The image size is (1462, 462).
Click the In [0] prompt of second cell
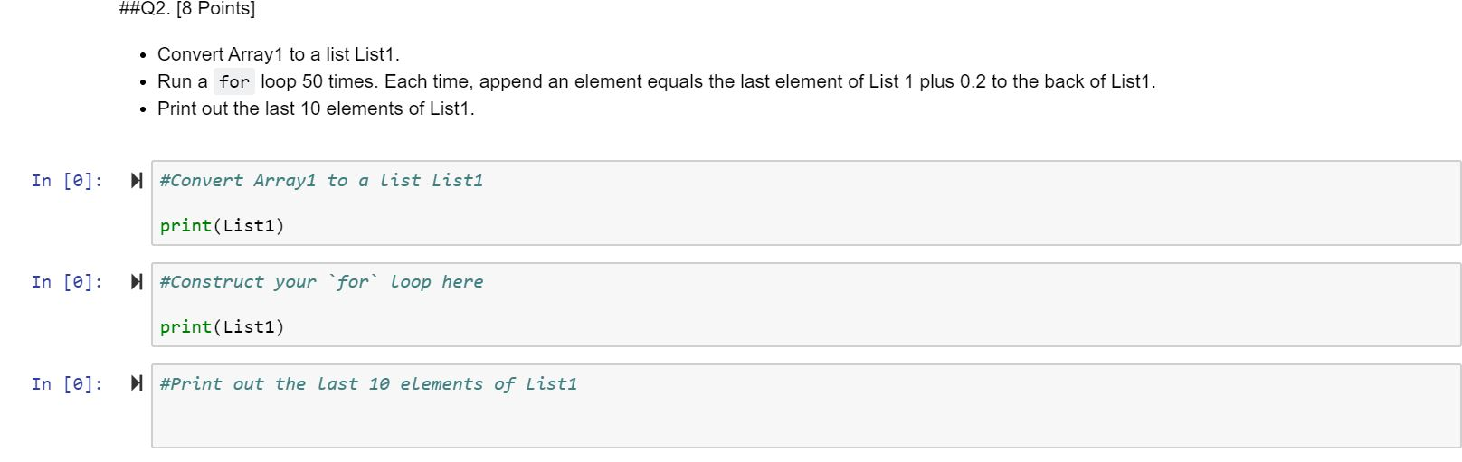tap(67, 282)
